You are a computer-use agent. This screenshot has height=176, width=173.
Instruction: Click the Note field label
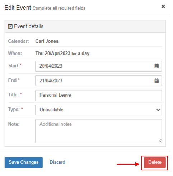[x=14, y=124]
